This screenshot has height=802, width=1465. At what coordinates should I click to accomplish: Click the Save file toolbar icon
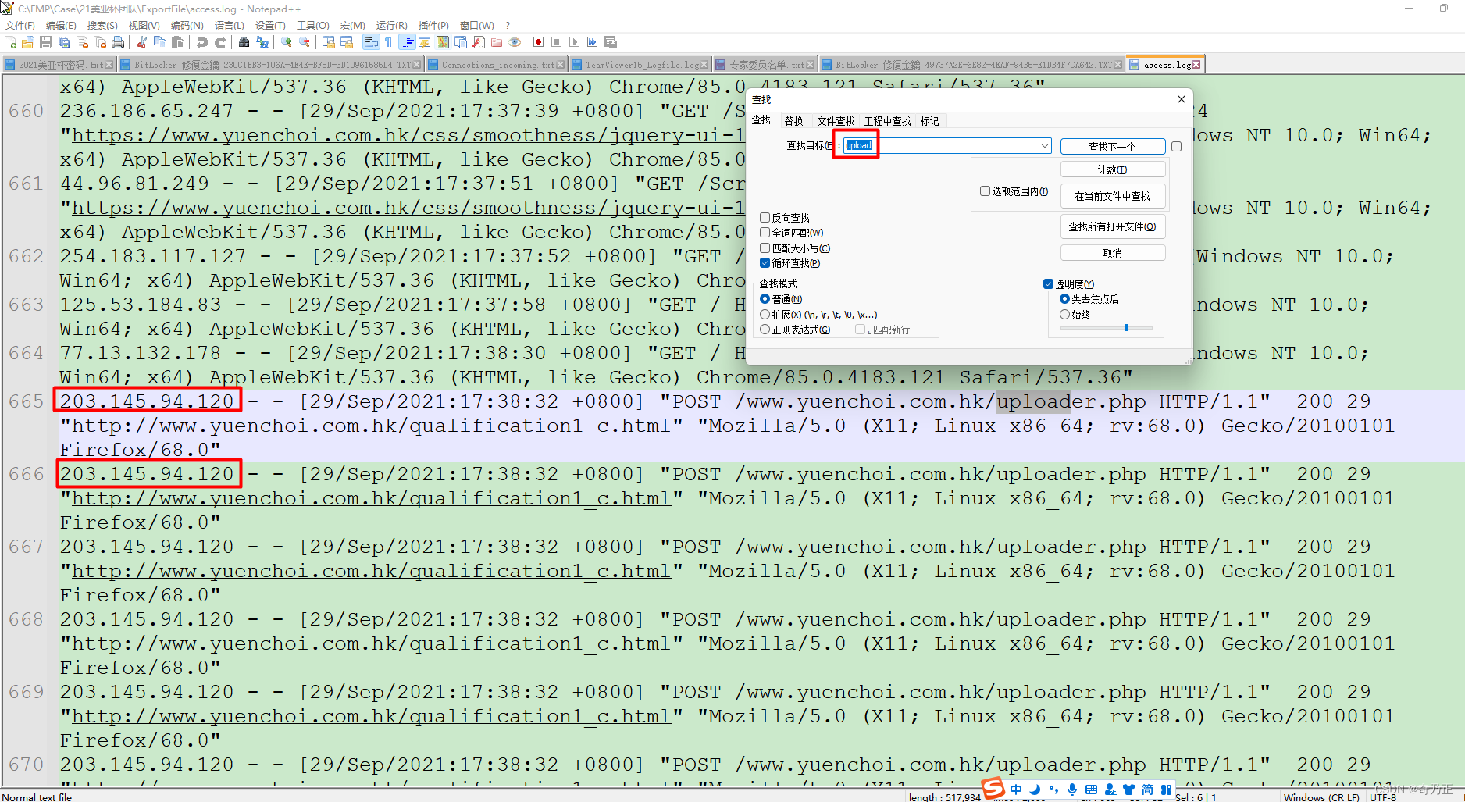click(46, 42)
